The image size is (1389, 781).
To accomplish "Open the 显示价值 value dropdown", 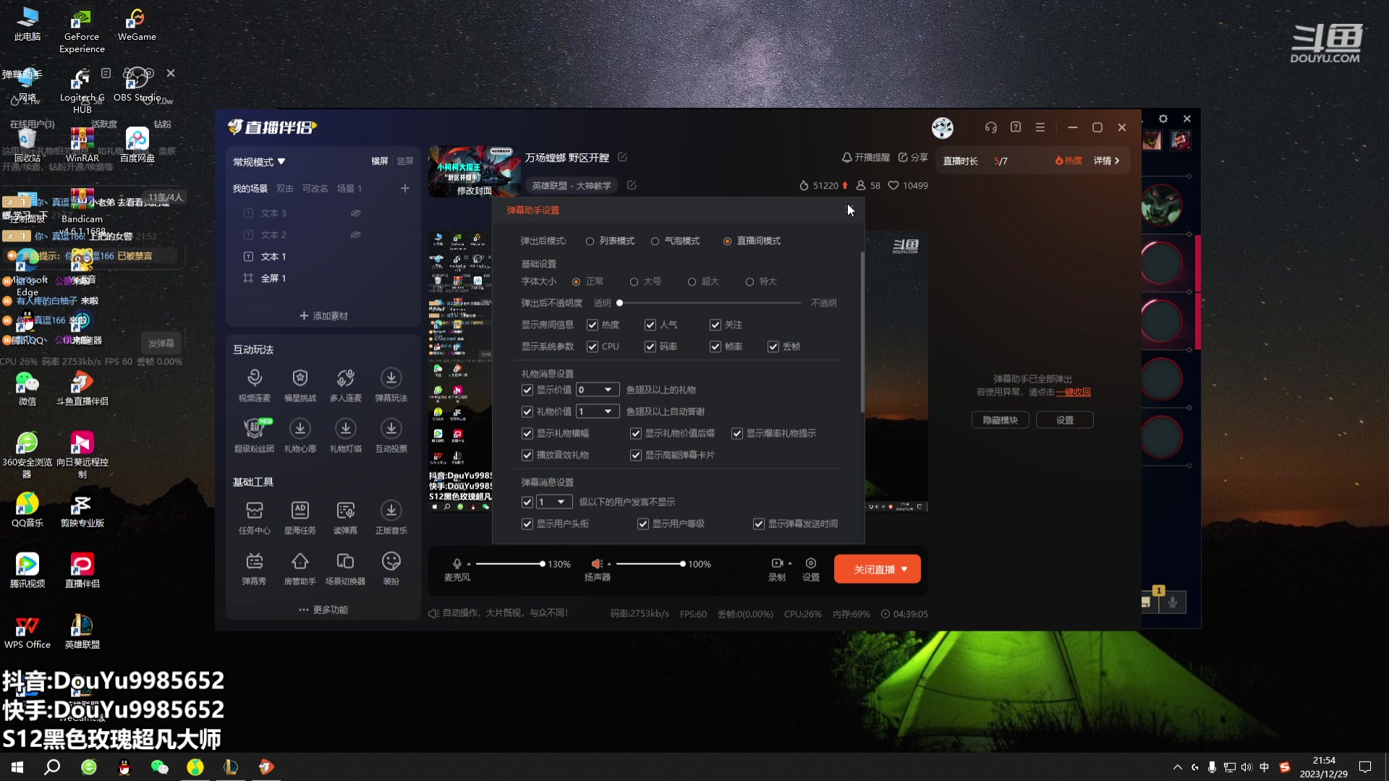I will pos(598,390).
